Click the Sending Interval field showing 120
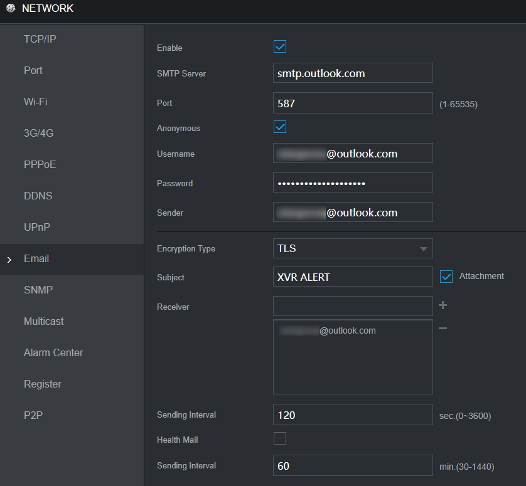The height and width of the screenshot is (486, 526). (353, 415)
